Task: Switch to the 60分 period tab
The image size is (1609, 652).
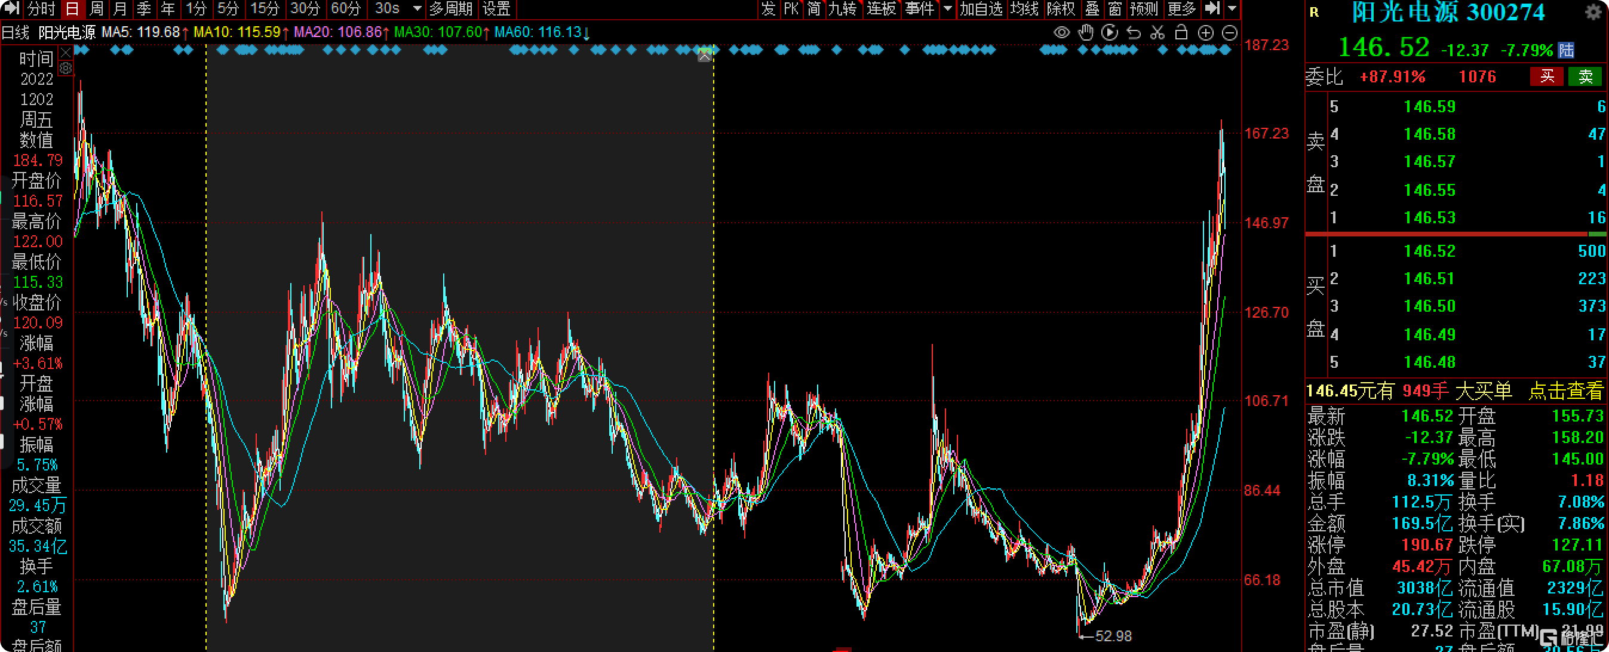Action: click(345, 9)
